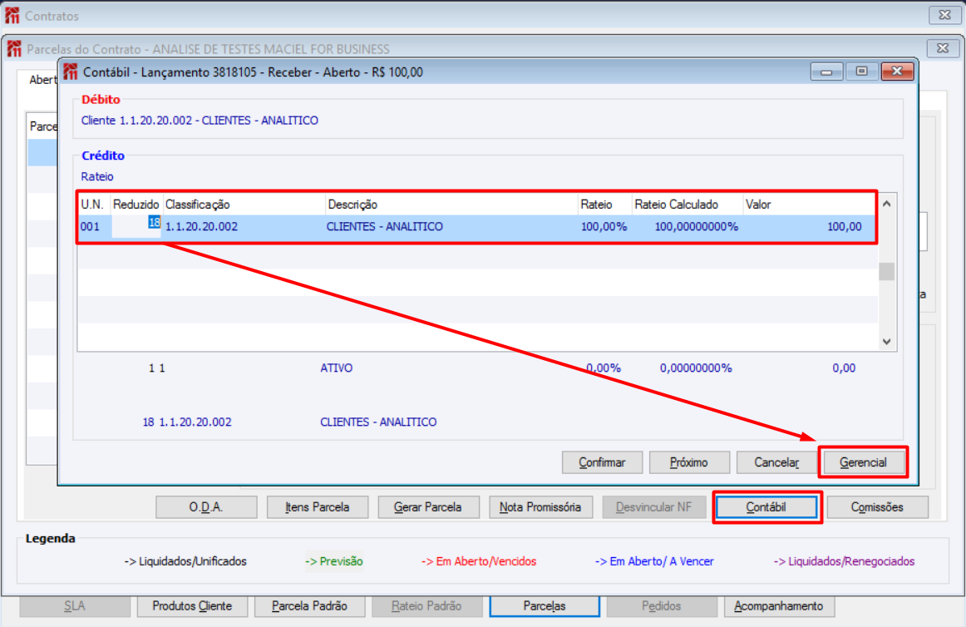Maximize the Contábil Lançamento dialog
The image size is (966, 627).
click(861, 72)
